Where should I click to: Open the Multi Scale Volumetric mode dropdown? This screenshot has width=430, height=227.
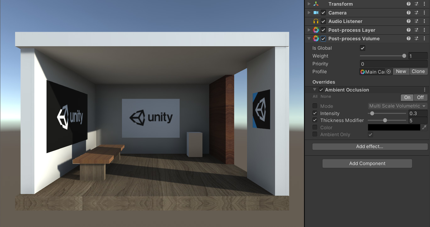(398, 106)
